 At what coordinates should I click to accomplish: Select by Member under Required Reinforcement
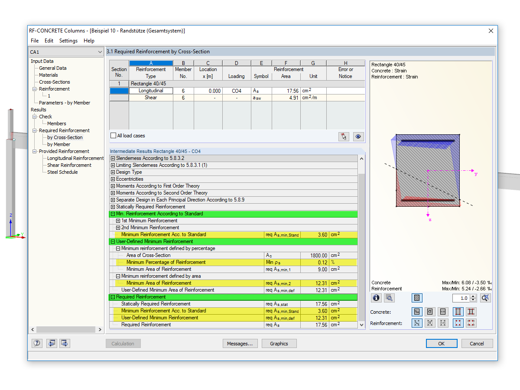pos(59,144)
